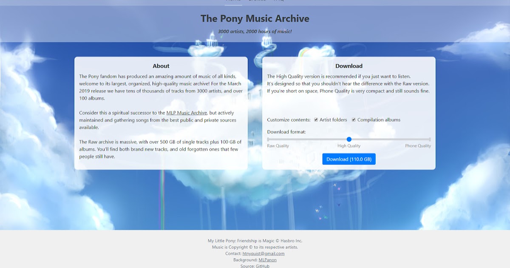Select the Raw Quality slider label
Screen dimensions: 510x268
(278, 146)
